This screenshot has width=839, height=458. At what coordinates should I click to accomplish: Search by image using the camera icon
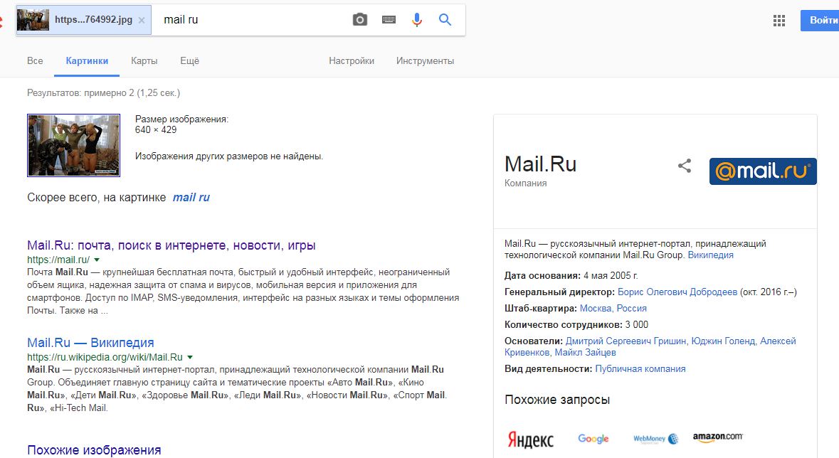[360, 20]
